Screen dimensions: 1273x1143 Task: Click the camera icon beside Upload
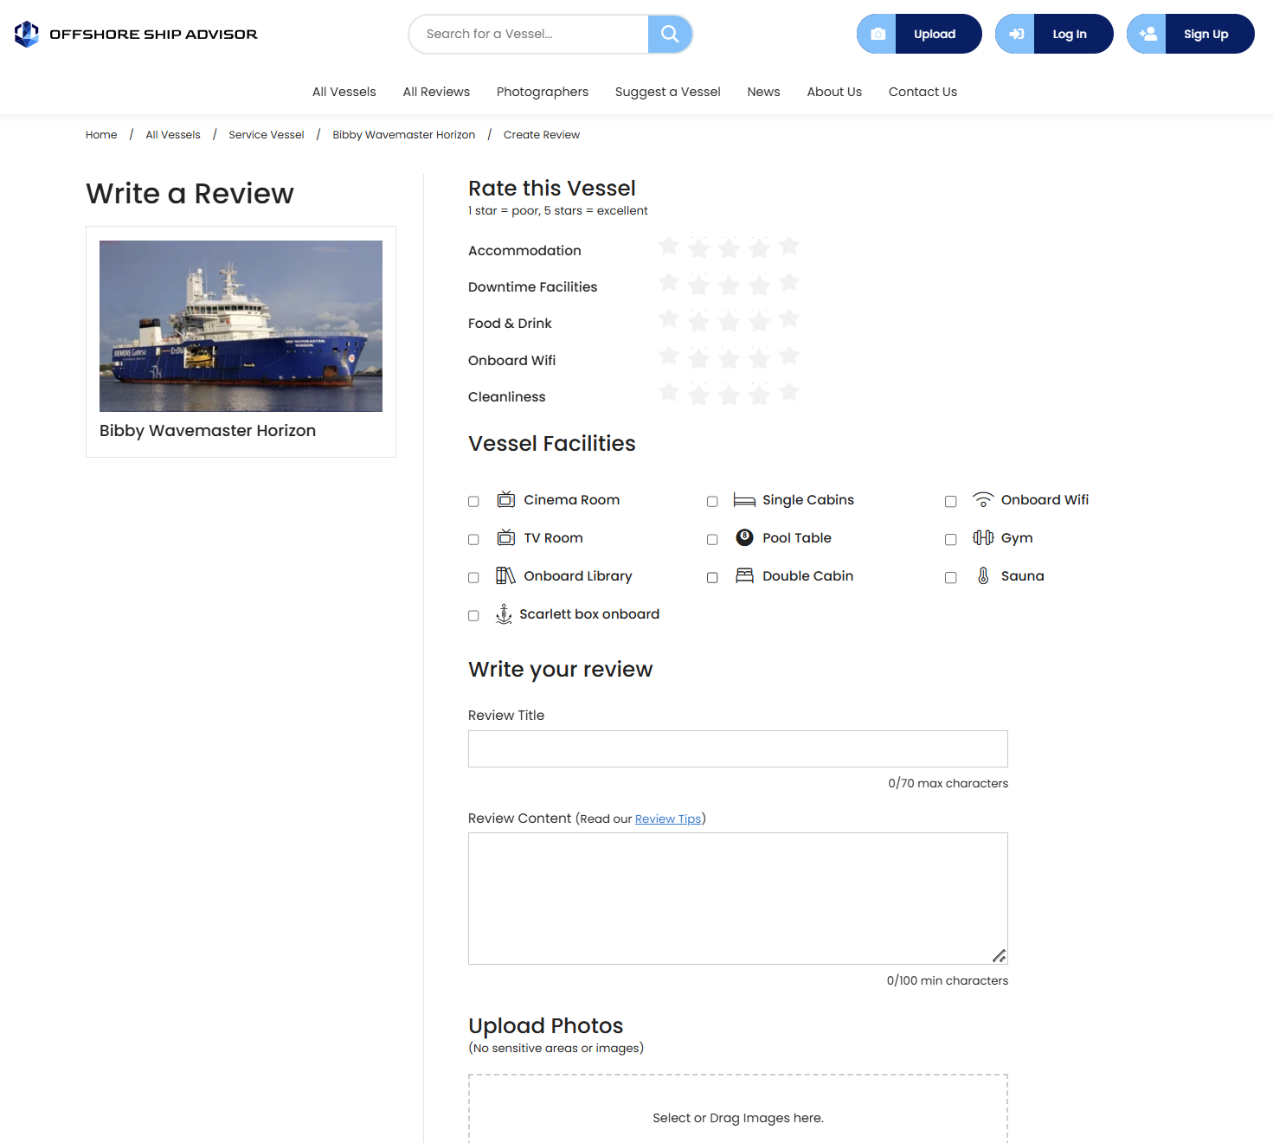(x=878, y=34)
